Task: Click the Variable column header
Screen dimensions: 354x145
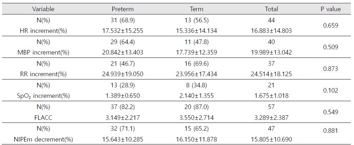Action: point(43,9)
